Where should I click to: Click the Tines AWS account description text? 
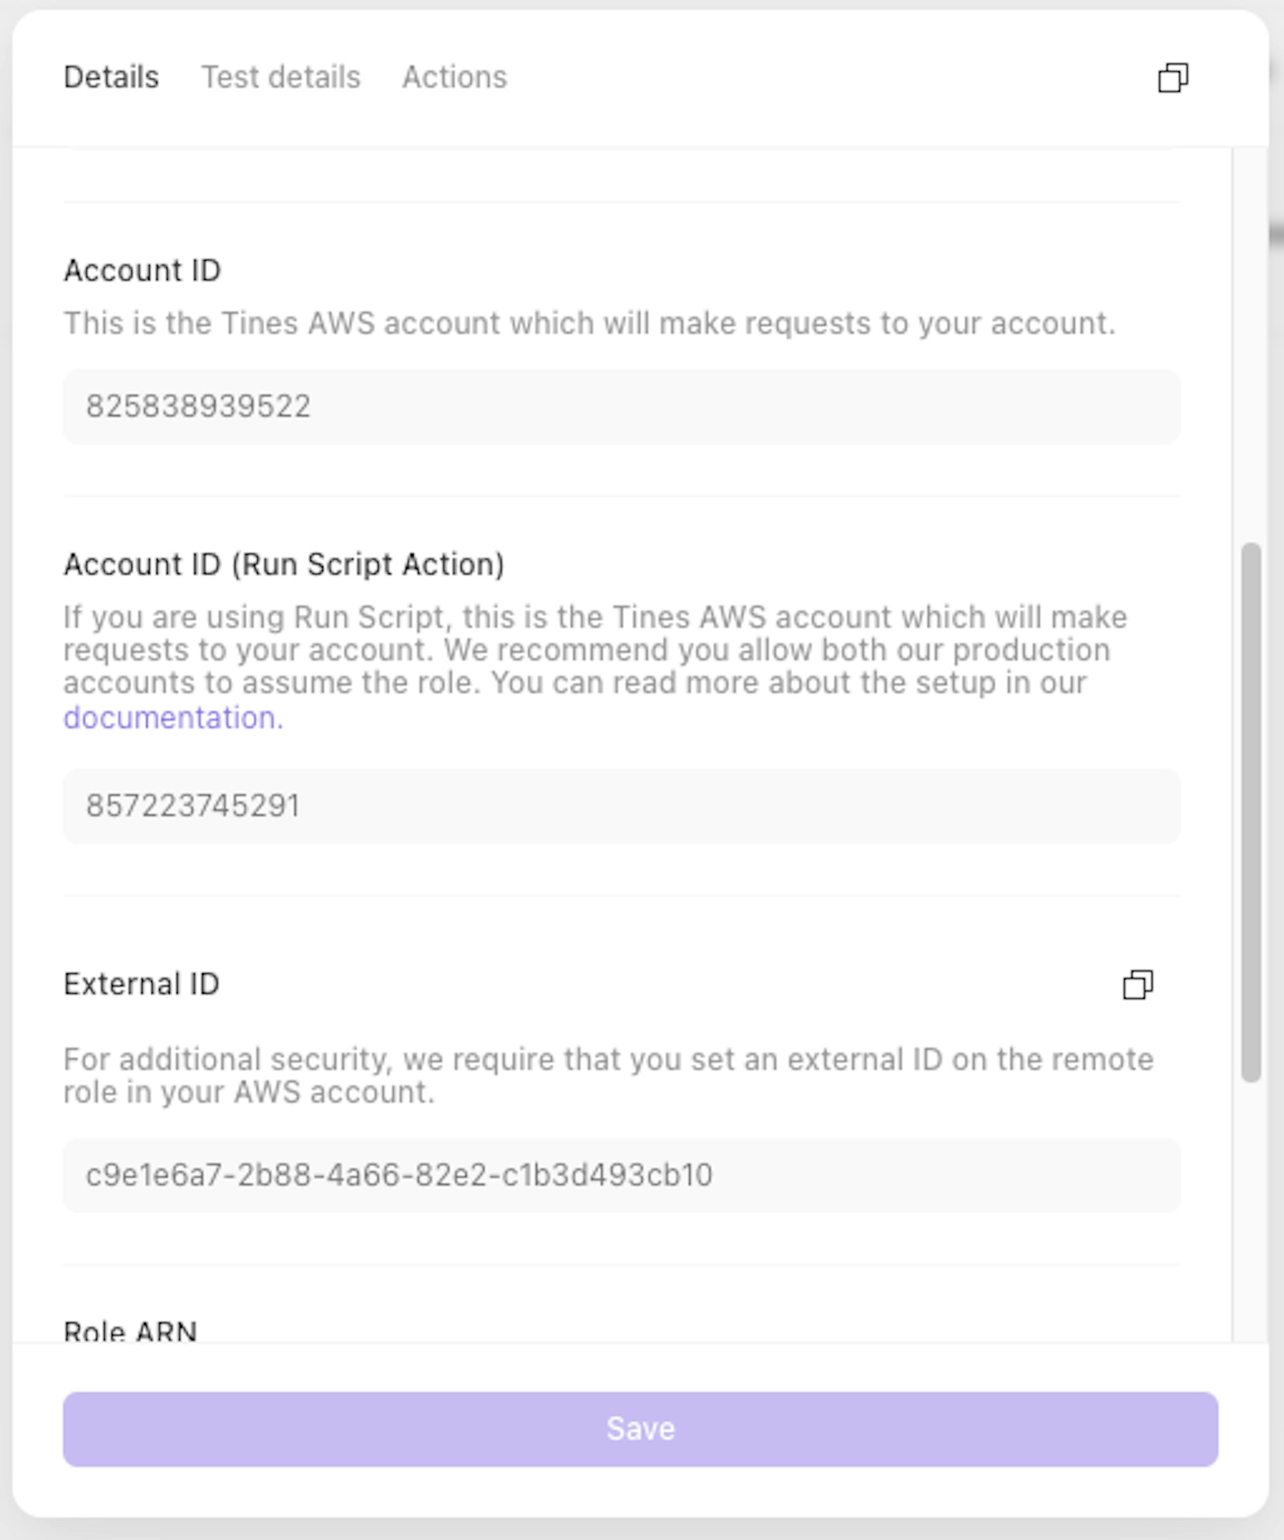pyautogui.click(x=589, y=324)
